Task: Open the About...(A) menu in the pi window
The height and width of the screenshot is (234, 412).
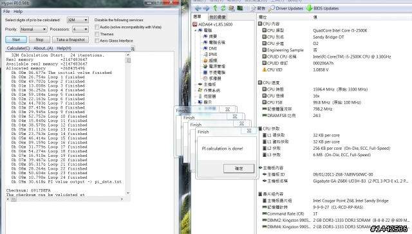Action: click(43, 48)
